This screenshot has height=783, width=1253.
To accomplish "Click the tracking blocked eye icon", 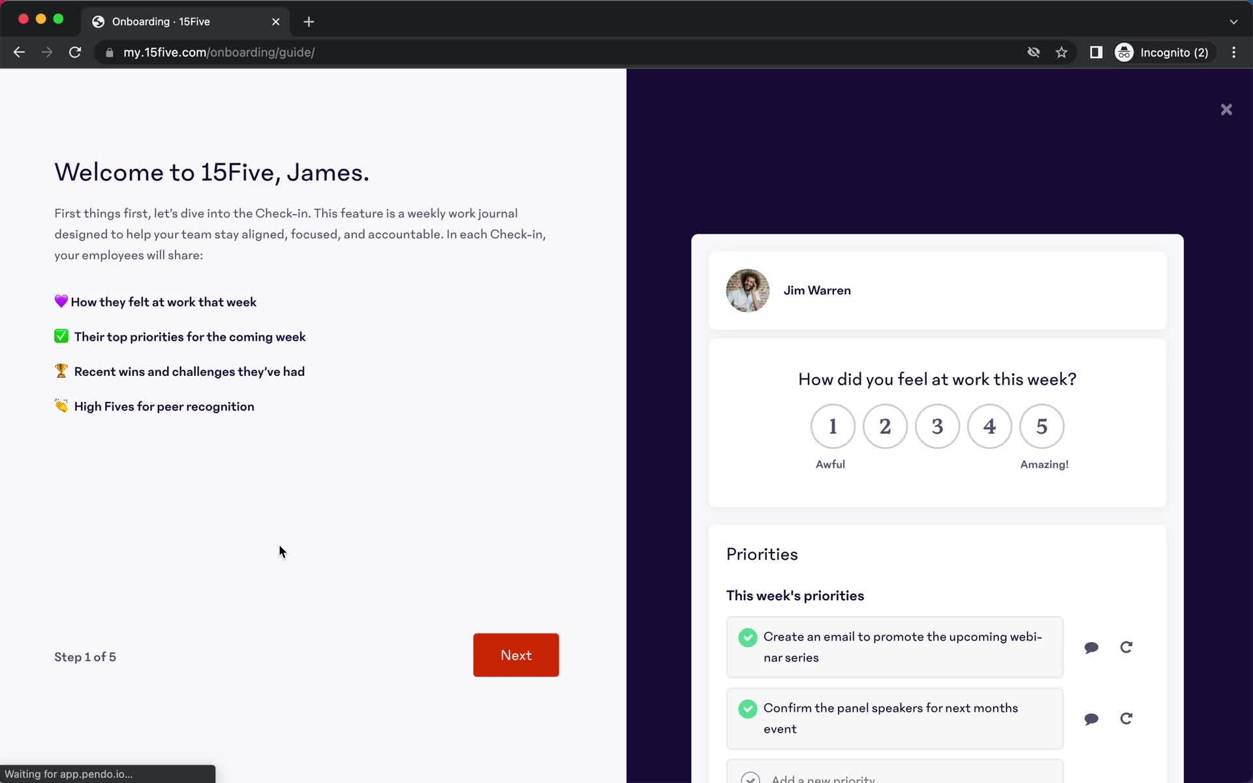I will [1034, 52].
